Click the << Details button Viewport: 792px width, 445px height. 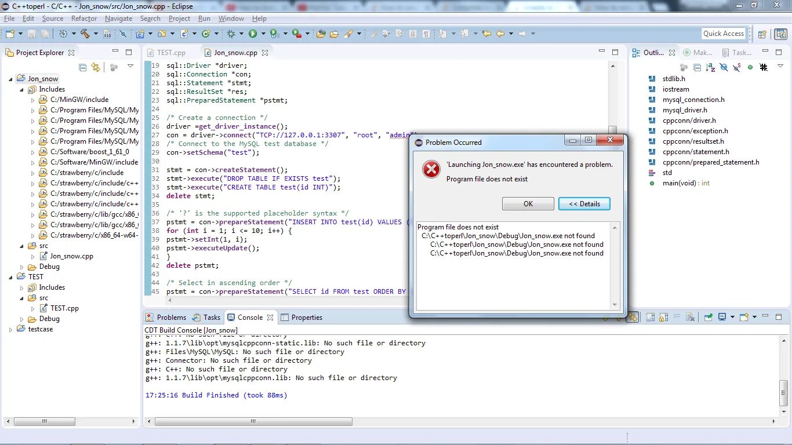[x=584, y=204]
